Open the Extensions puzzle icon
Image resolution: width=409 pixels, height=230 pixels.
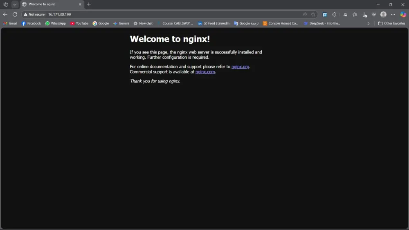[x=334, y=15]
